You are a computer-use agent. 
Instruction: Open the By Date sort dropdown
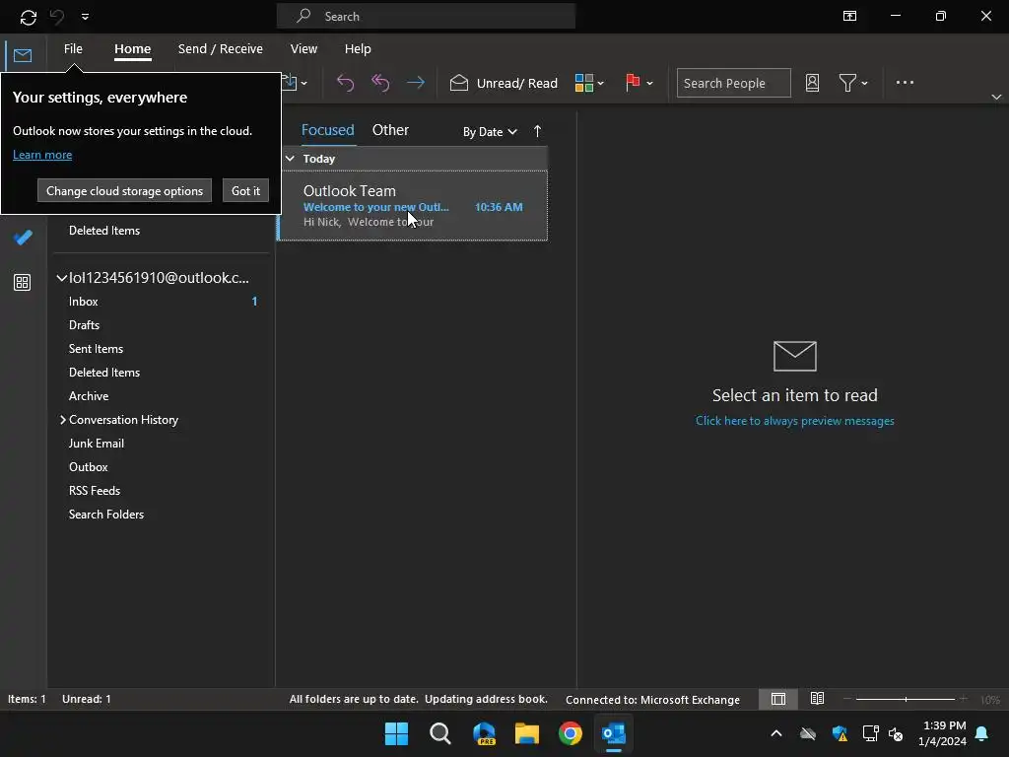point(490,131)
